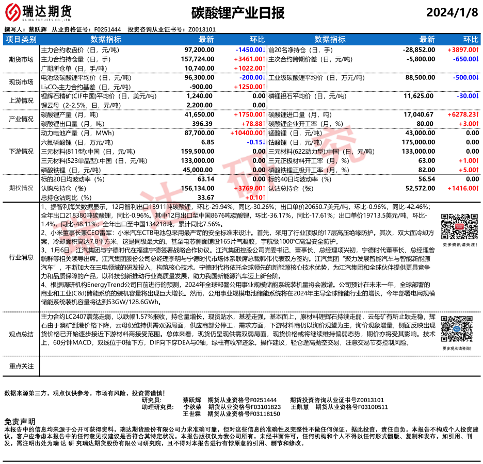Viewport: 483px width, 464px height.
Task: Select the 现货市场 category cell
Action: coord(21,82)
